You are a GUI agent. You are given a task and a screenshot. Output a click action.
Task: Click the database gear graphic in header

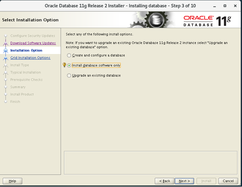tap(156, 20)
